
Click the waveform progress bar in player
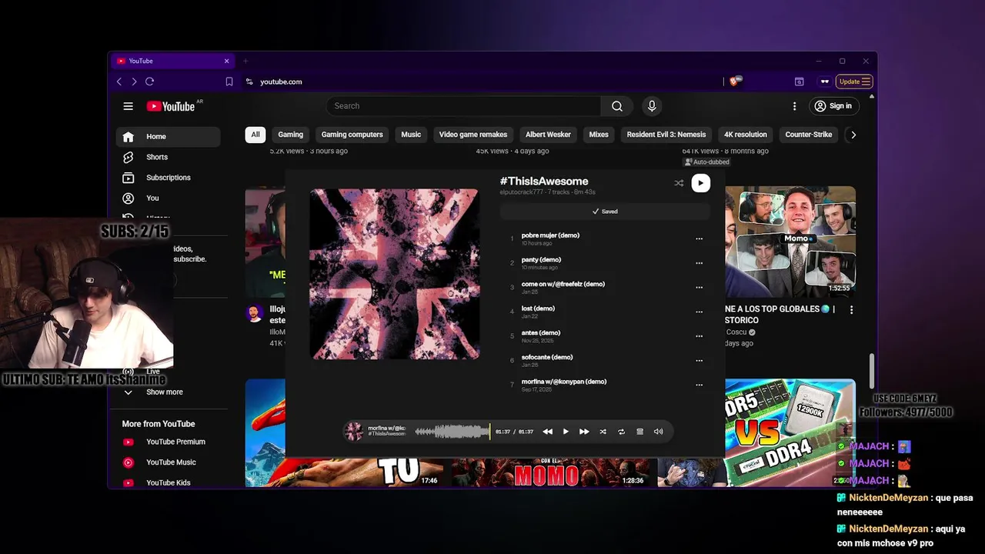tap(452, 432)
